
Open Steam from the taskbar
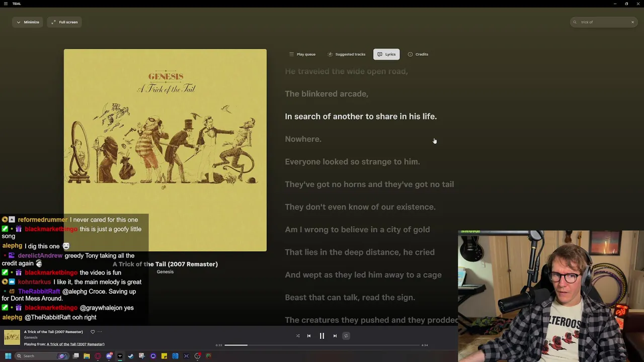pos(131,356)
